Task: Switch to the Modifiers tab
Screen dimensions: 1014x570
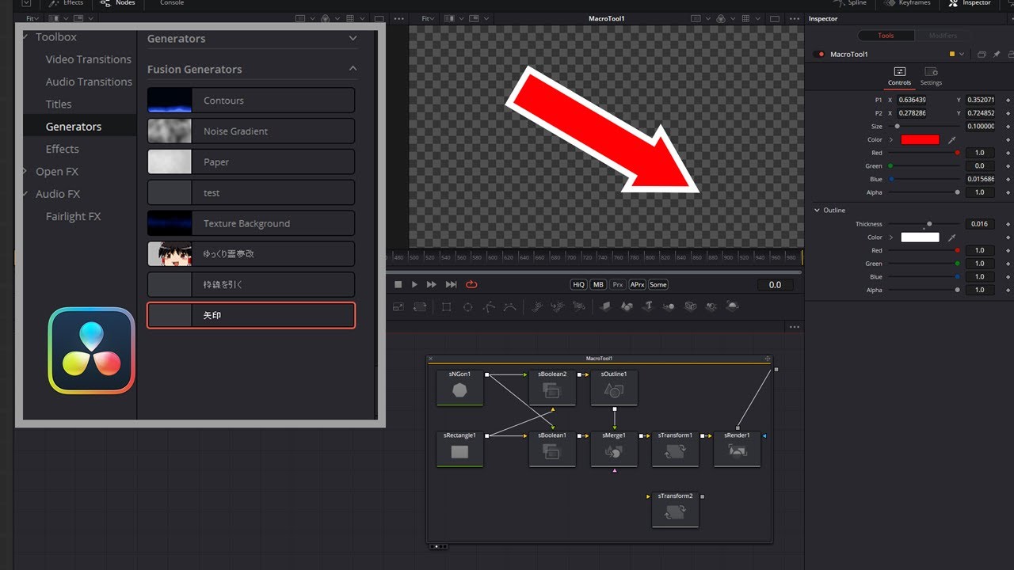Action: [943, 36]
